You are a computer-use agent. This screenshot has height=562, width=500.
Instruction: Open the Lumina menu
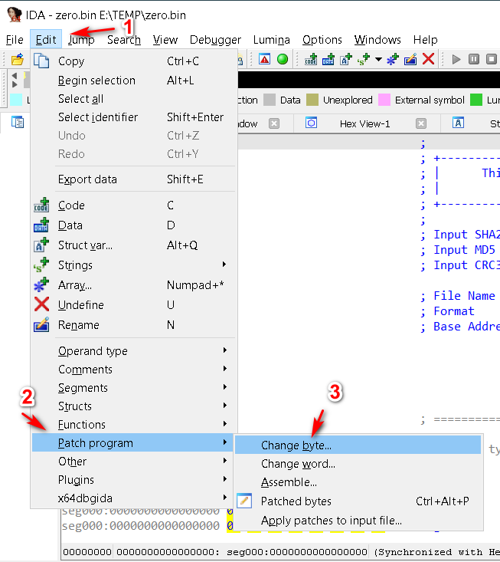(x=271, y=39)
